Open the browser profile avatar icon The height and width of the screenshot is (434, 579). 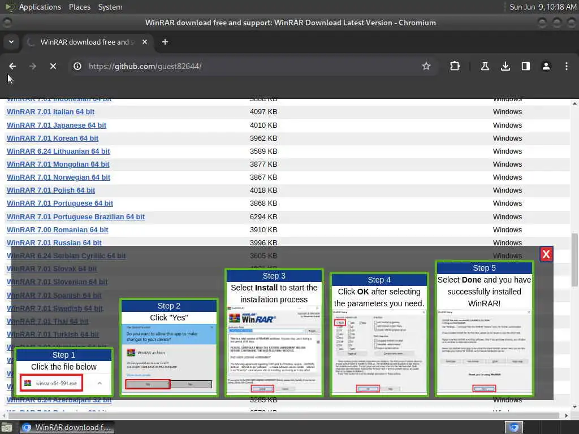point(546,66)
